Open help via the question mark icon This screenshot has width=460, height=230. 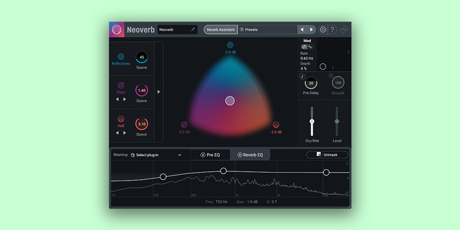click(x=333, y=29)
